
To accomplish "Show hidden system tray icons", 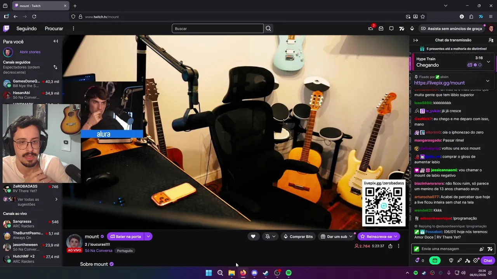I will (x=407, y=273).
